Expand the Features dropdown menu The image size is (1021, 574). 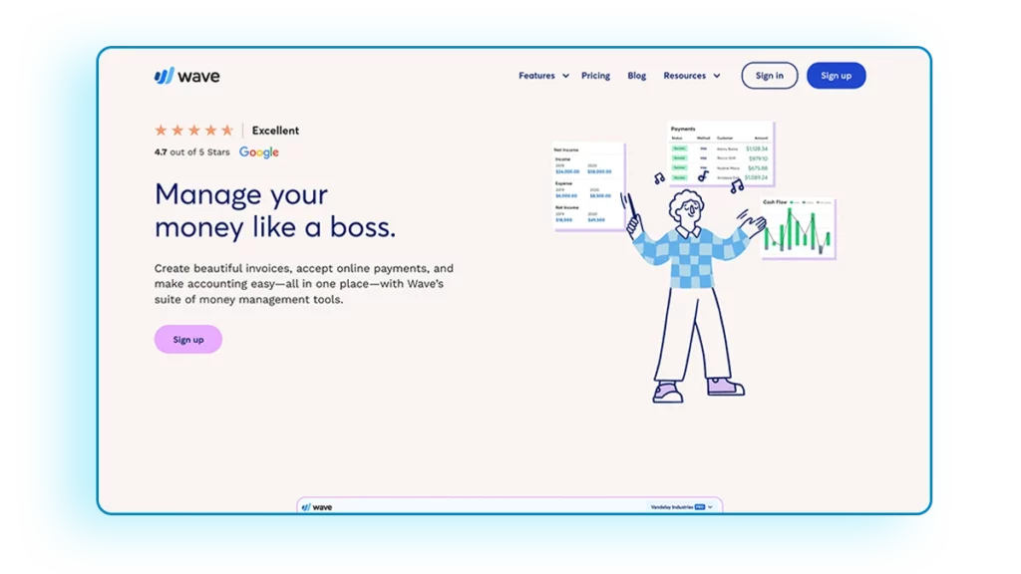tap(543, 76)
